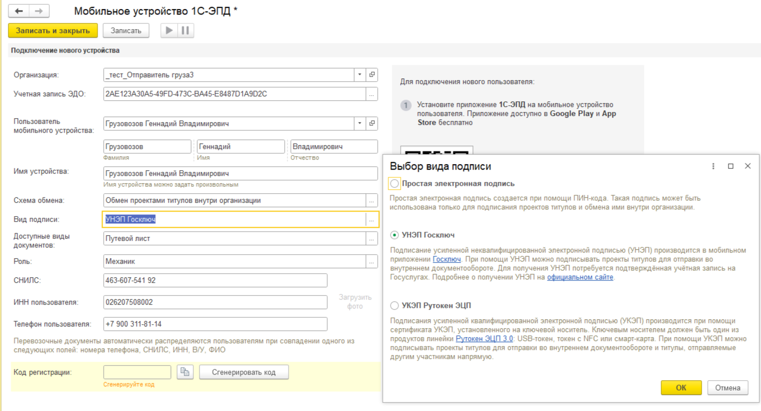Open the mobile user record icon

[x=372, y=123]
